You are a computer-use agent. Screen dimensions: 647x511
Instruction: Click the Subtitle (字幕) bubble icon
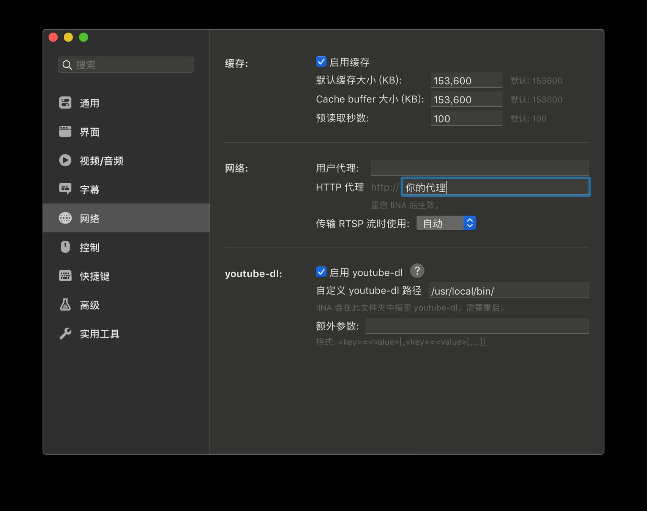(65, 189)
